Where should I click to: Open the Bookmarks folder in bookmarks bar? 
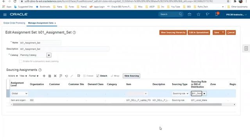coord(43,7)
